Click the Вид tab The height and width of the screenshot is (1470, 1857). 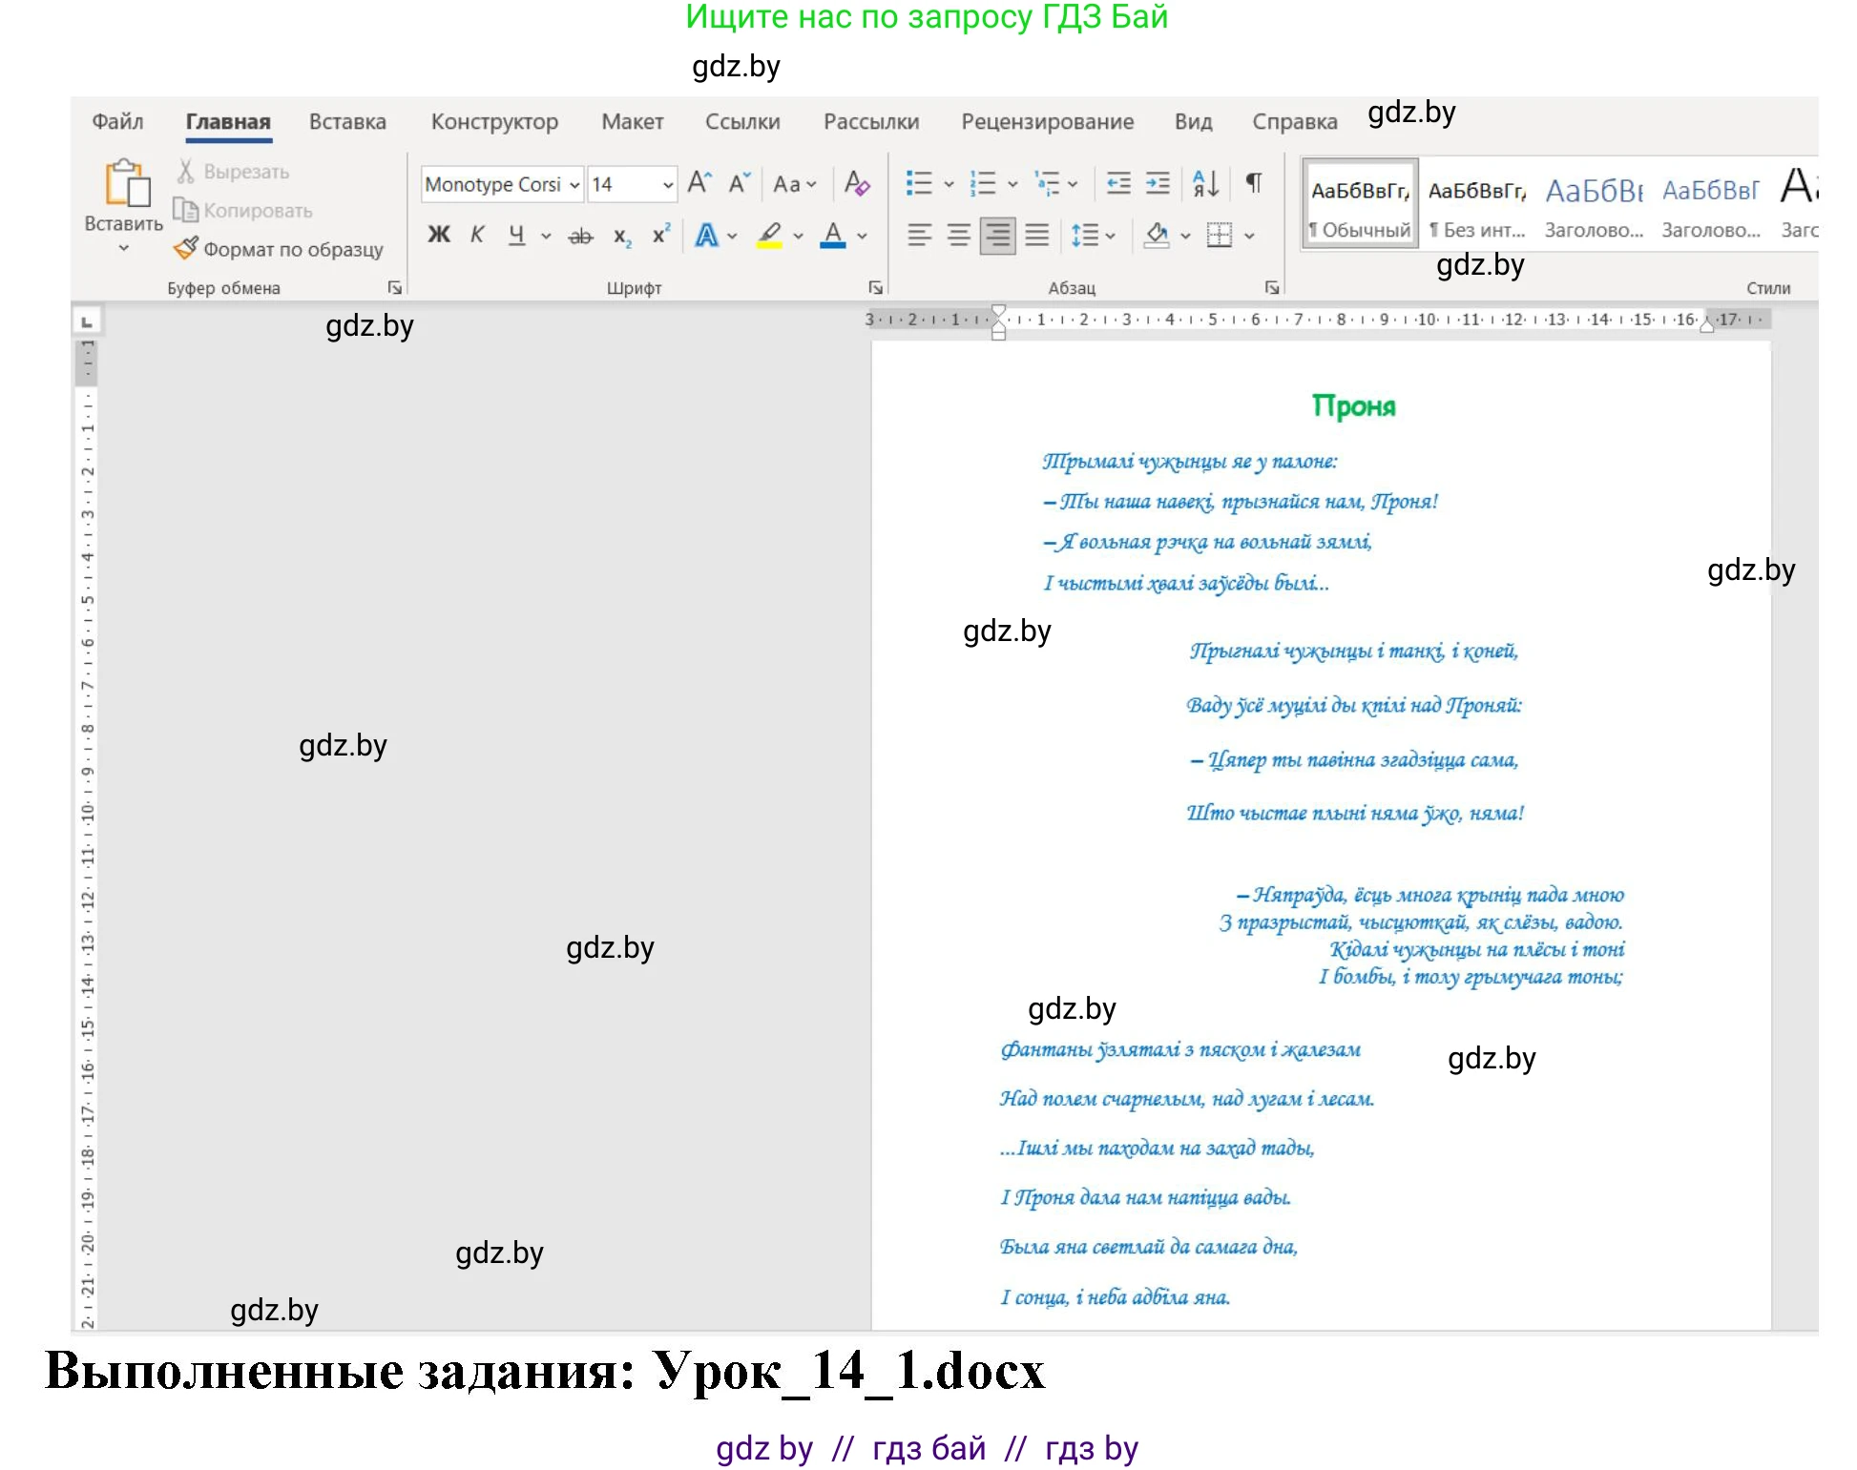pyautogui.click(x=1193, y=122)
